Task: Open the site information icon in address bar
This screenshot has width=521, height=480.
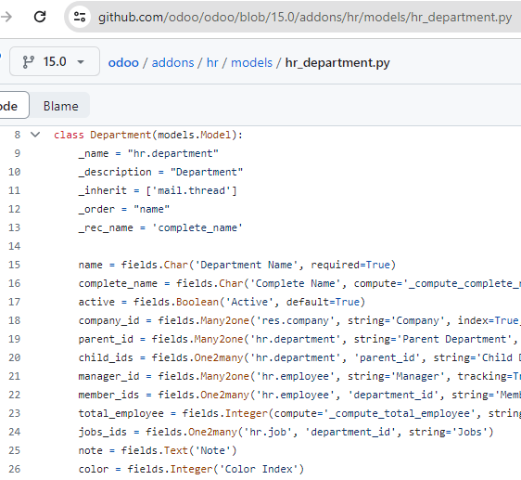Action: tap(80, 17)
